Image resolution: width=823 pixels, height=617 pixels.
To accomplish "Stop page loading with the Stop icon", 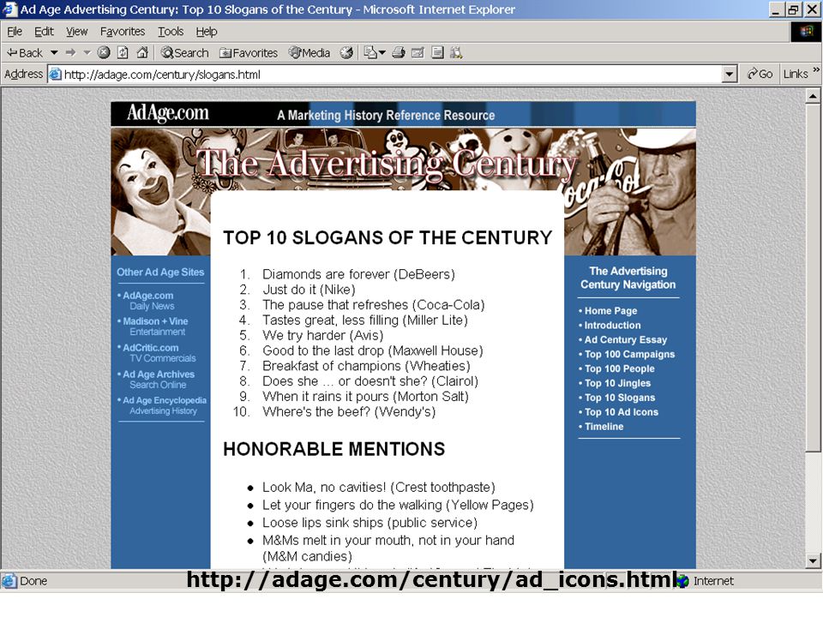I will [x=104, y=52].
